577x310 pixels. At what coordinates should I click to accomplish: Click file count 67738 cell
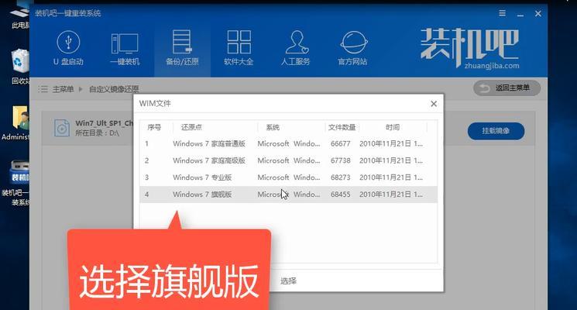click(x=340, y=160)
